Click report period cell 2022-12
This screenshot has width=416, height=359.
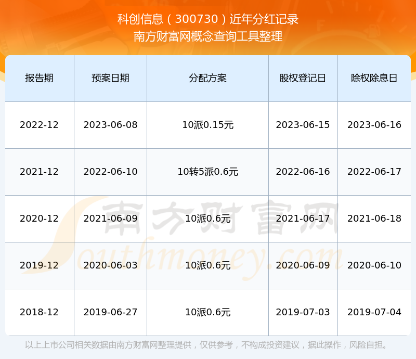pyautogui.click(x=40, y=125)
